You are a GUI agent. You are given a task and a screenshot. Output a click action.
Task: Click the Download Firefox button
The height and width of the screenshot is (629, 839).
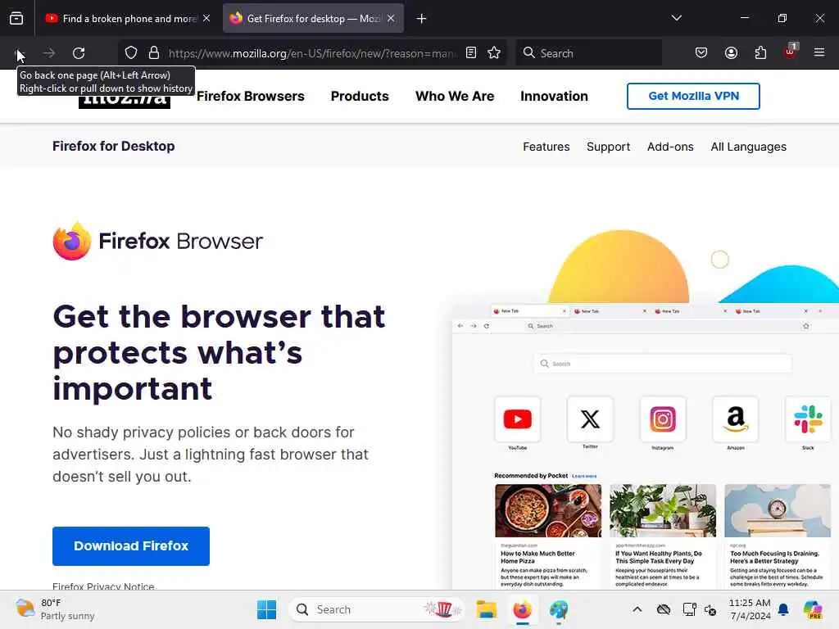(x=131, y=546)
